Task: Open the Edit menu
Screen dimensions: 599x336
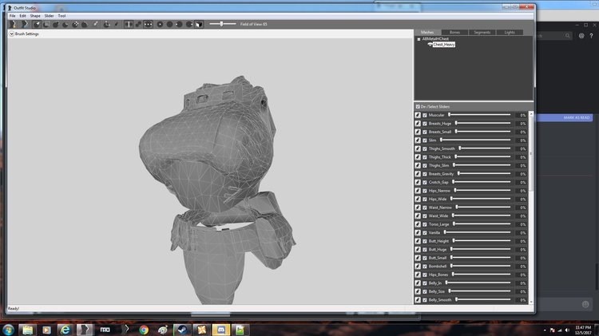Action: point(22,16)
